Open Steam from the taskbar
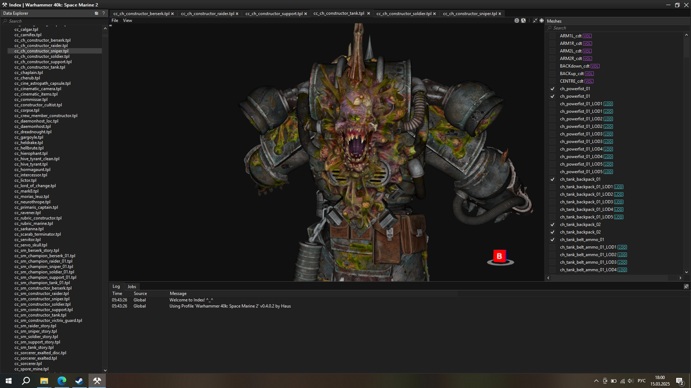The width and height of the screenshot is (691, 388). click(79, 381)
